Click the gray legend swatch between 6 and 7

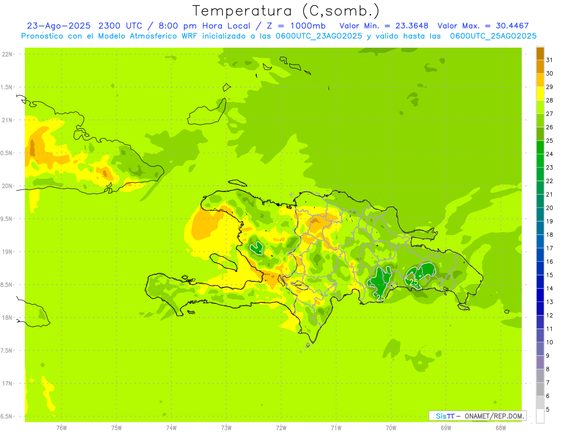tap(540, 390)
